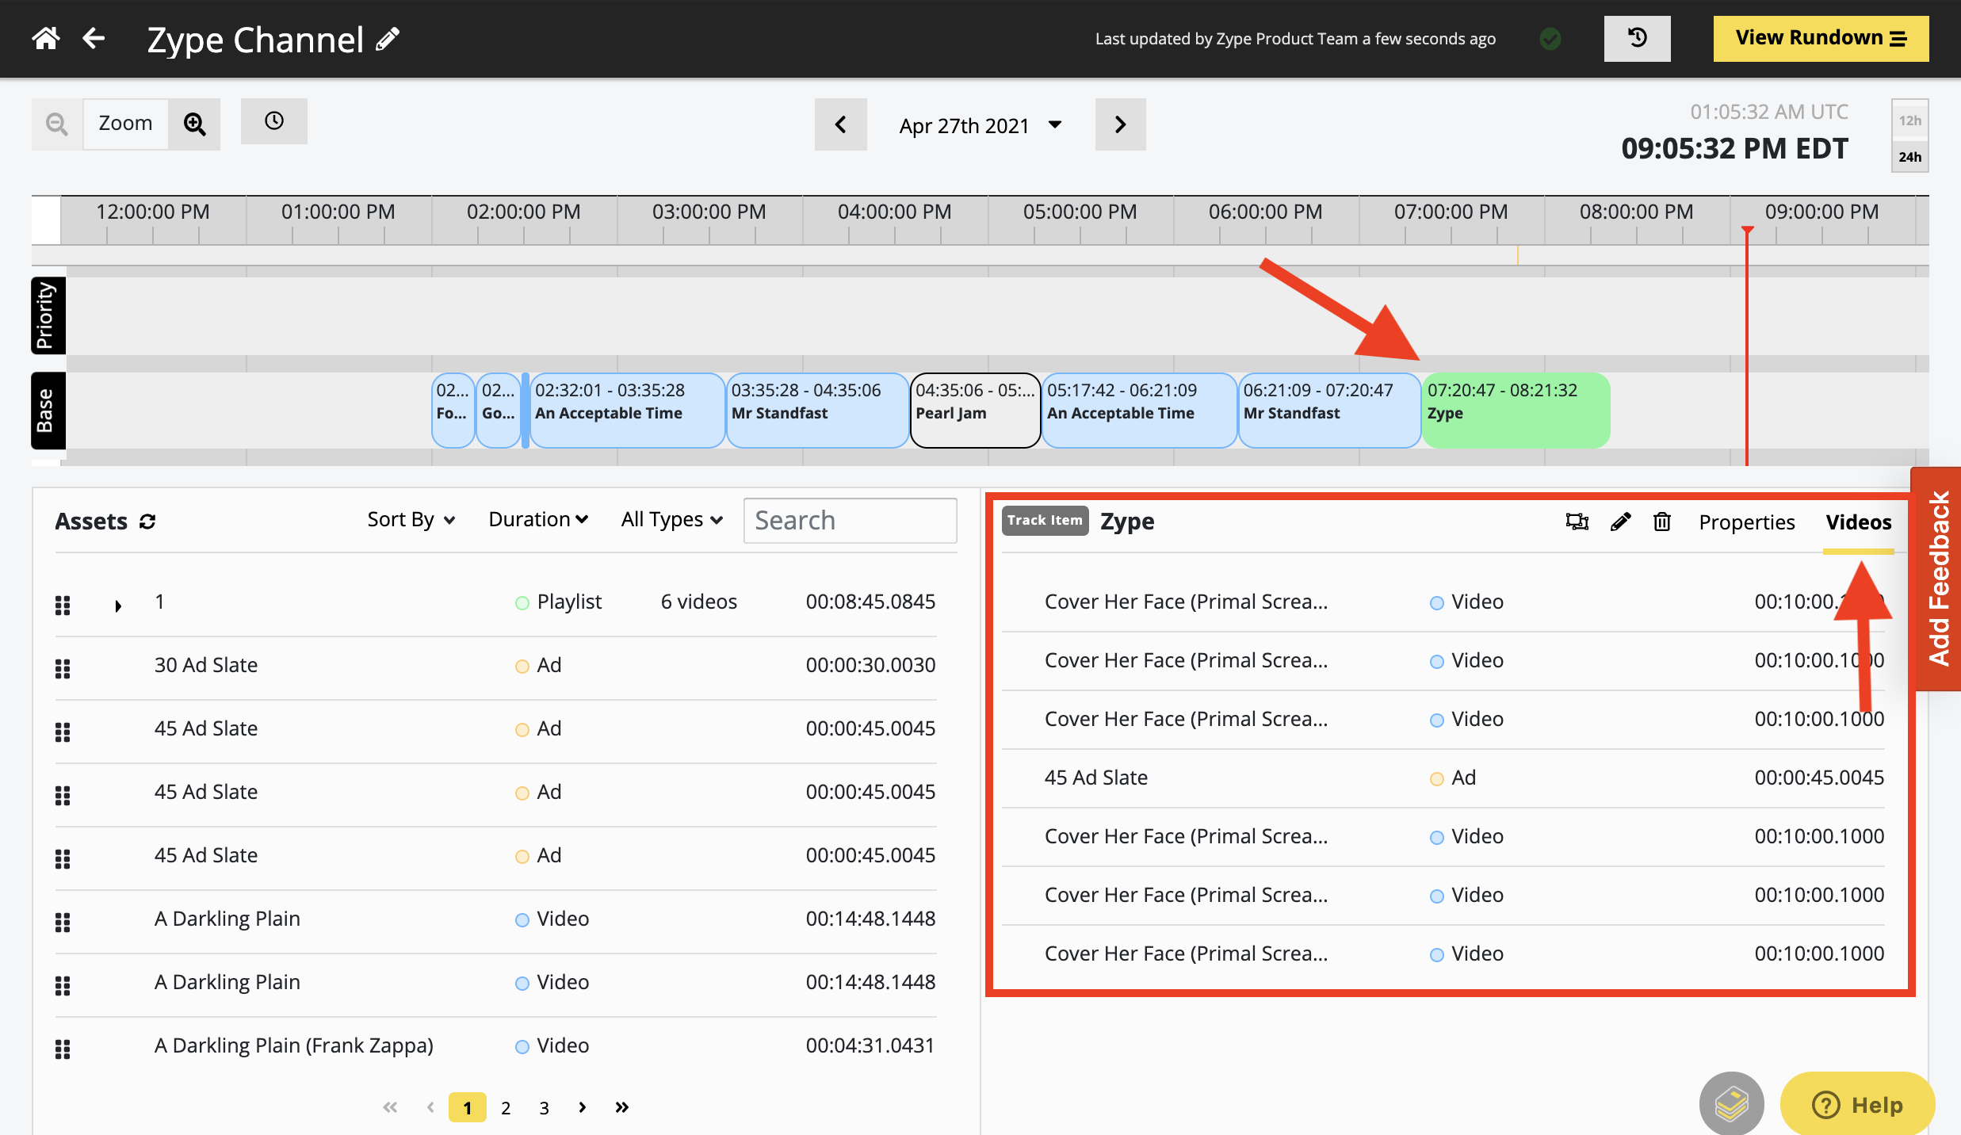Grab drag handle of playlist 1
This screenshot has width=1961, height=1135.
63,606
